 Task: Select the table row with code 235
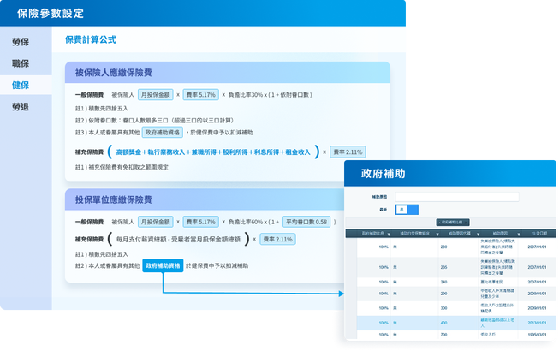(456, 267)
